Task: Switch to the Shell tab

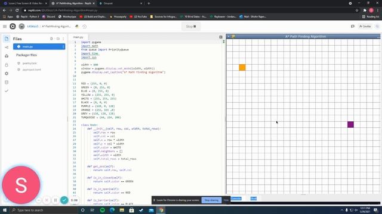Action: point(253,199)
